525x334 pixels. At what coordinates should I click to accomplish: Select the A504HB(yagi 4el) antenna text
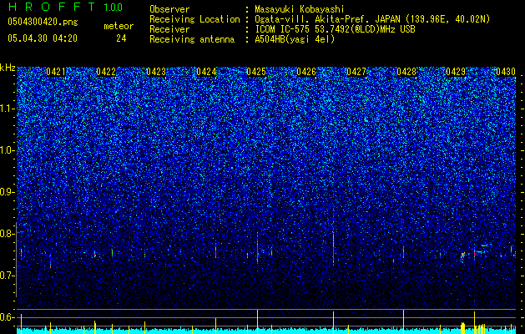[x=295, y=39]
